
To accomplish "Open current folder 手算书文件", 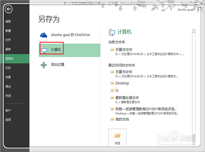I will pos(124,49).
